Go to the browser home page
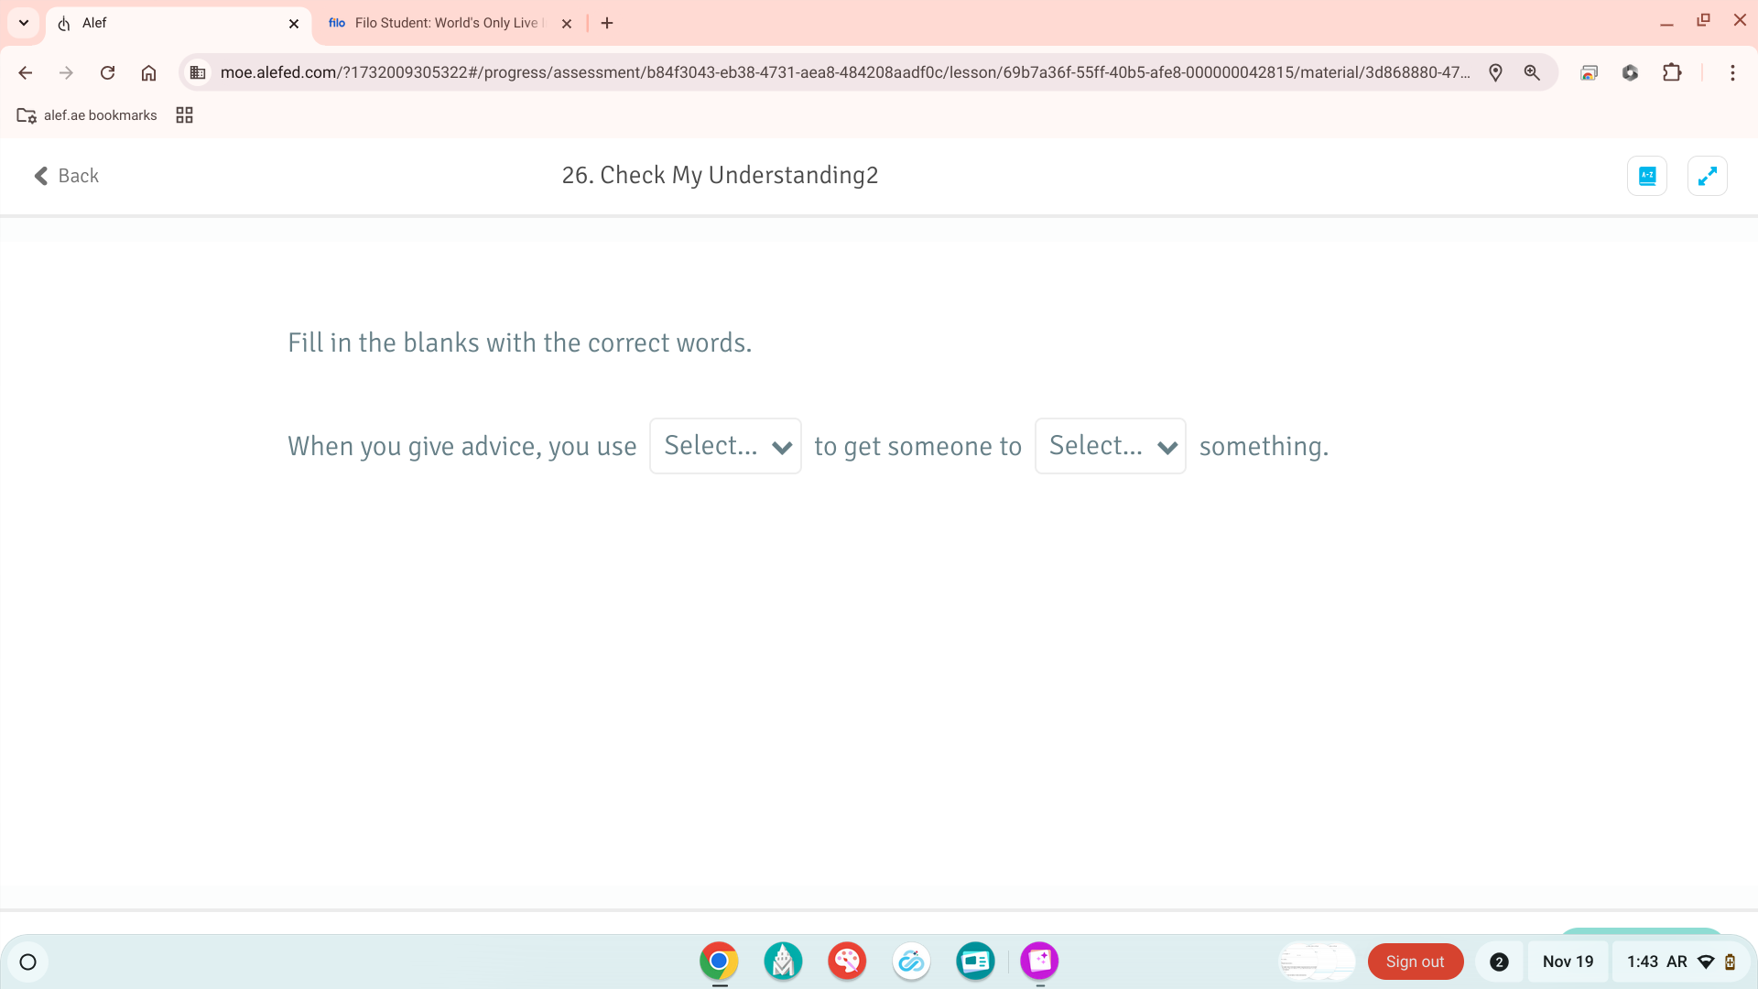 click(148, 72)
